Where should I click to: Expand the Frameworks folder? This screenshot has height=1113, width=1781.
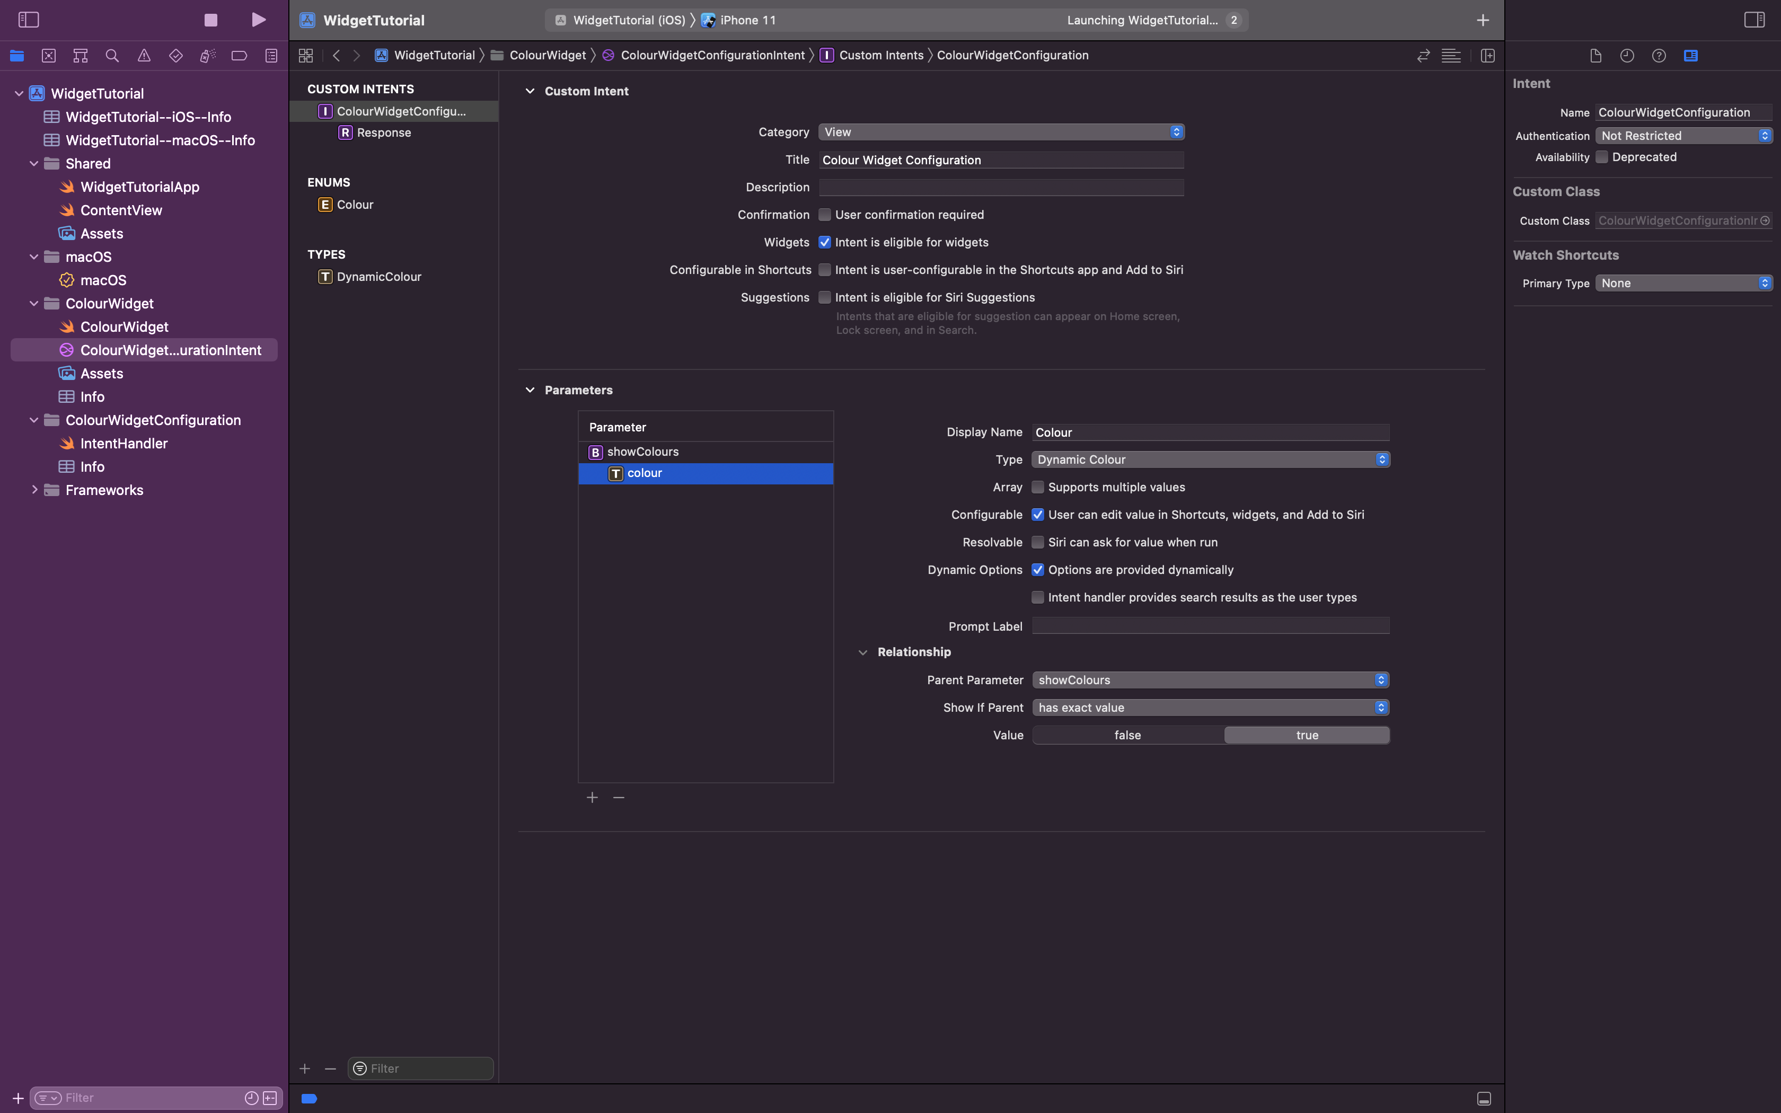(x=34, y=490)
